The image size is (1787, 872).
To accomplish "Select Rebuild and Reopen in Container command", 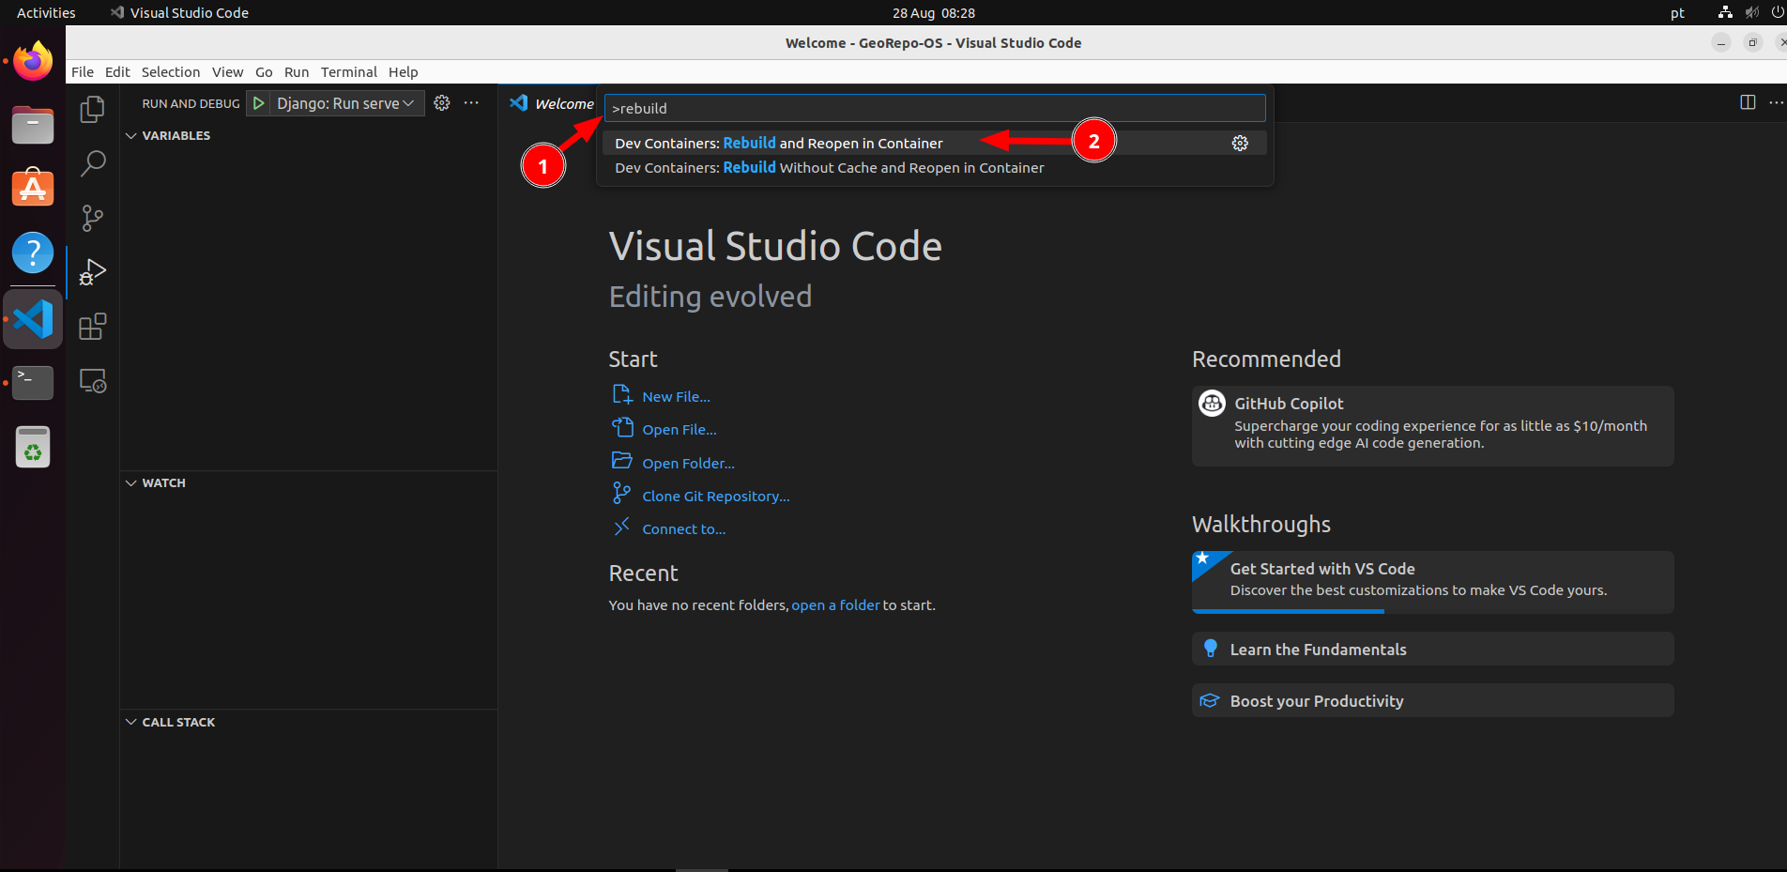I will 934,143.
